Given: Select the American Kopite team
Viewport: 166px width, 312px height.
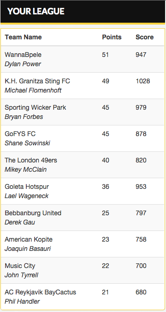Looking at the screenshot, I should pyautogui.click(x=29, y=239).
